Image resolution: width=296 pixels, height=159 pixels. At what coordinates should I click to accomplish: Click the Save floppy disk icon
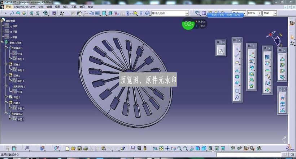79,149
